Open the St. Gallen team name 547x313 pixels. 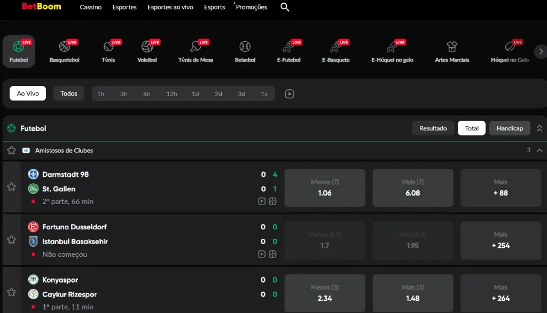[59, 189]
